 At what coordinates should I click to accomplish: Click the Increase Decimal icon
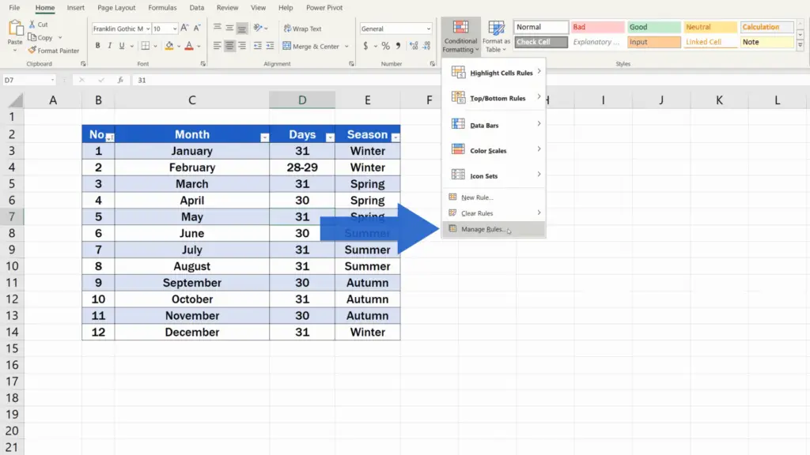coord(413,46)
